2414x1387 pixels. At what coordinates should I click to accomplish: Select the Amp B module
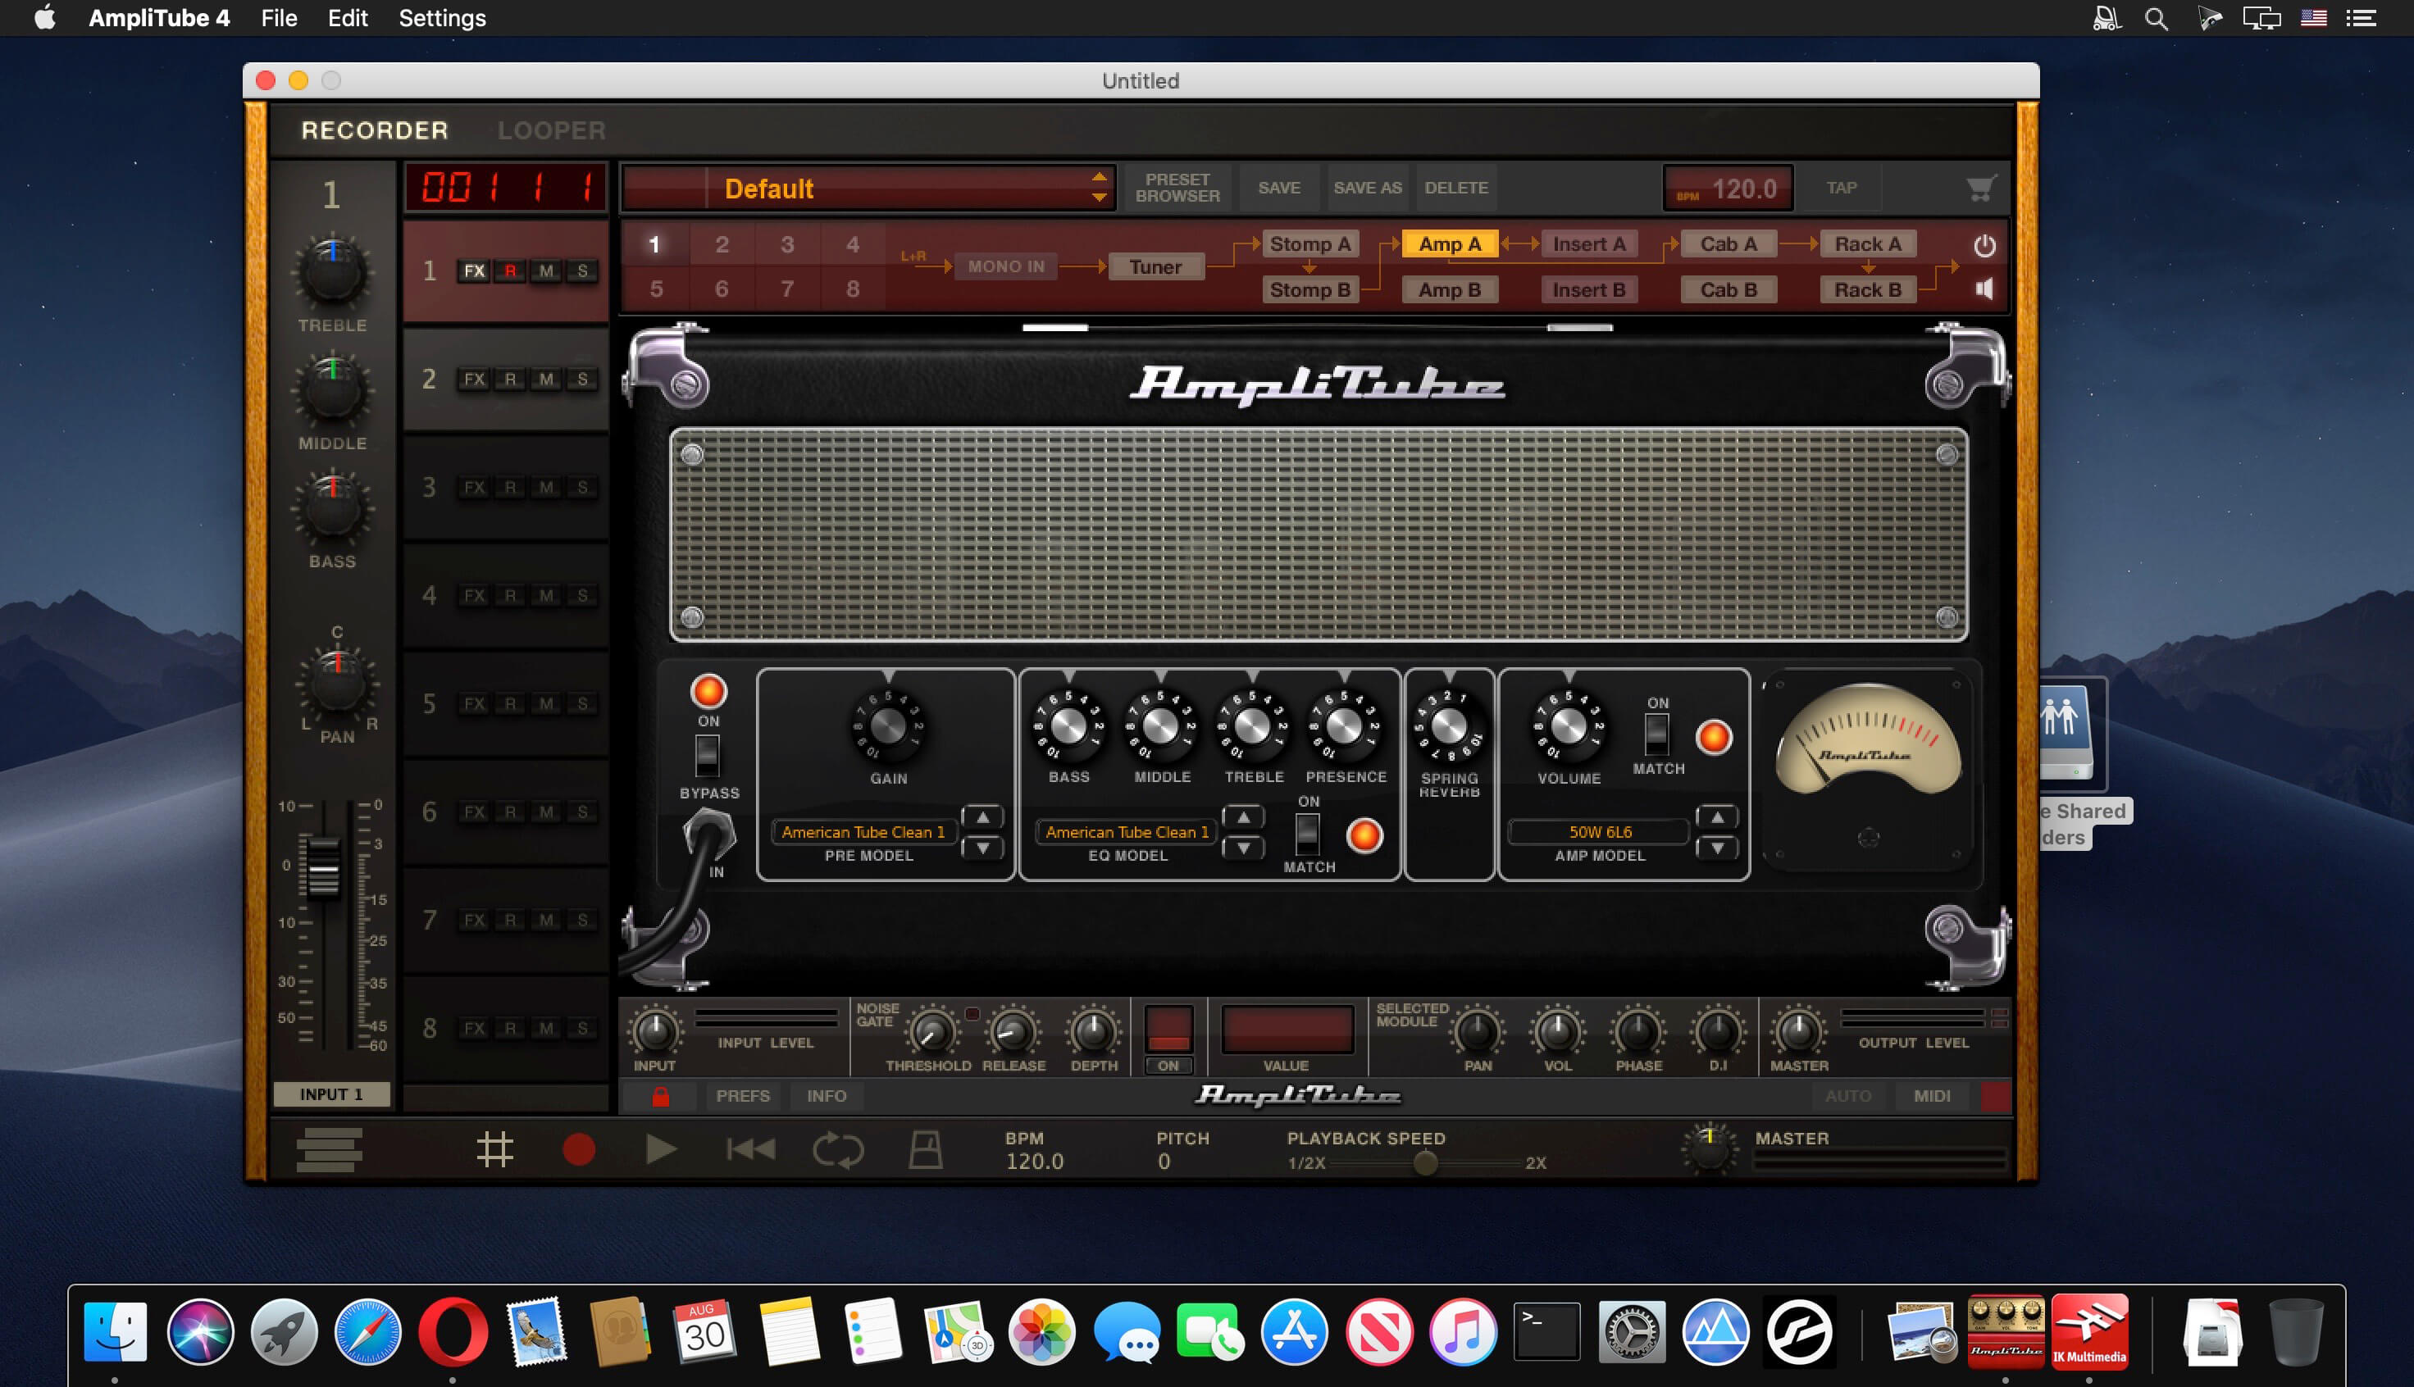tap(1449, 289)
